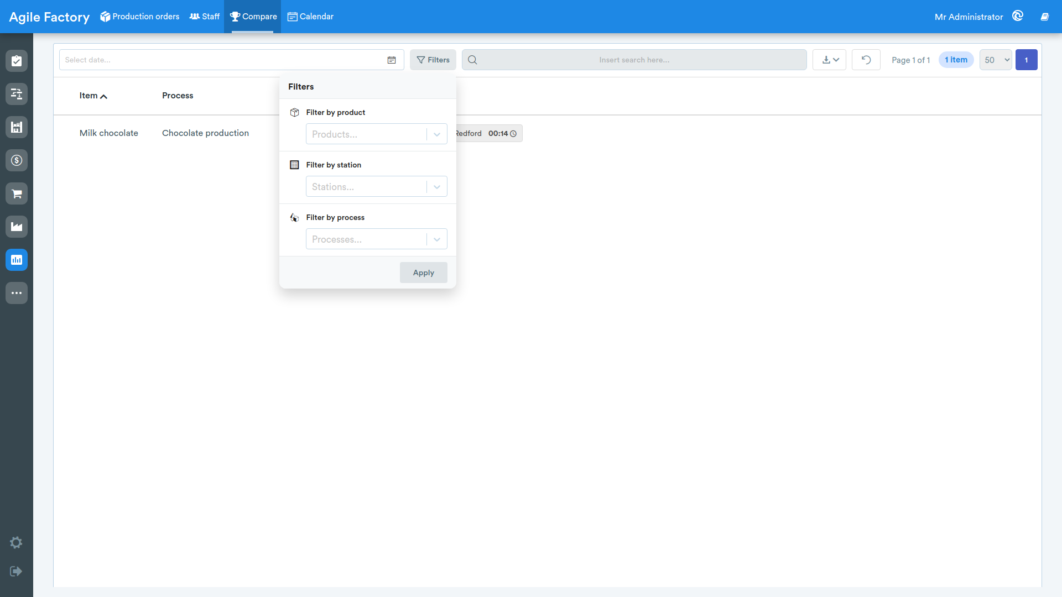This screenshot has height=597, width=1062.
Task: Open the Gantt planning sidebar icon
Action: click(x=17, y=94)
